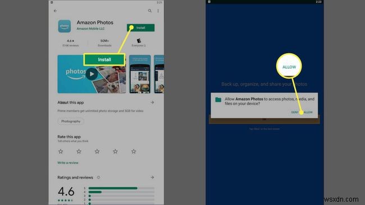Open the third partially visible screenshot

[x=159, y=74]
